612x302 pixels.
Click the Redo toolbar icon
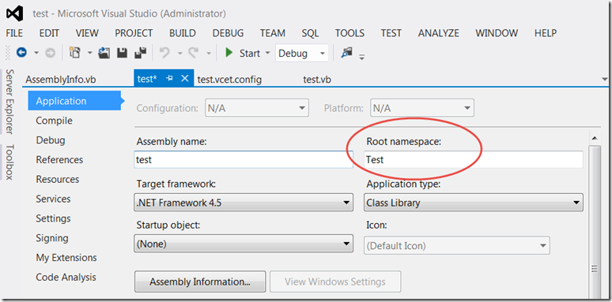195,53
